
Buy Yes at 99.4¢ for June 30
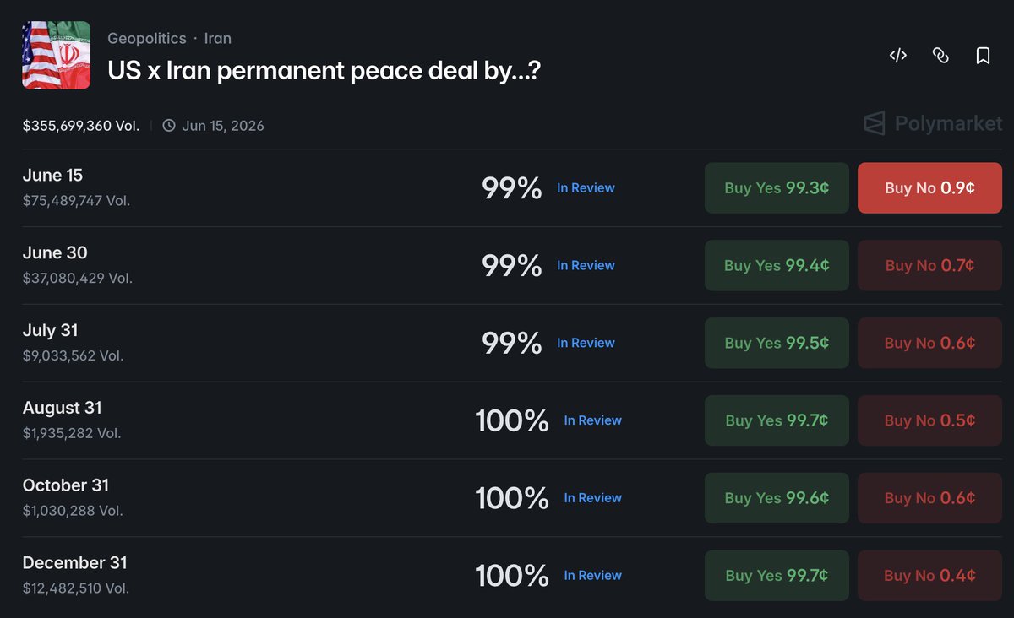(777, 265)
